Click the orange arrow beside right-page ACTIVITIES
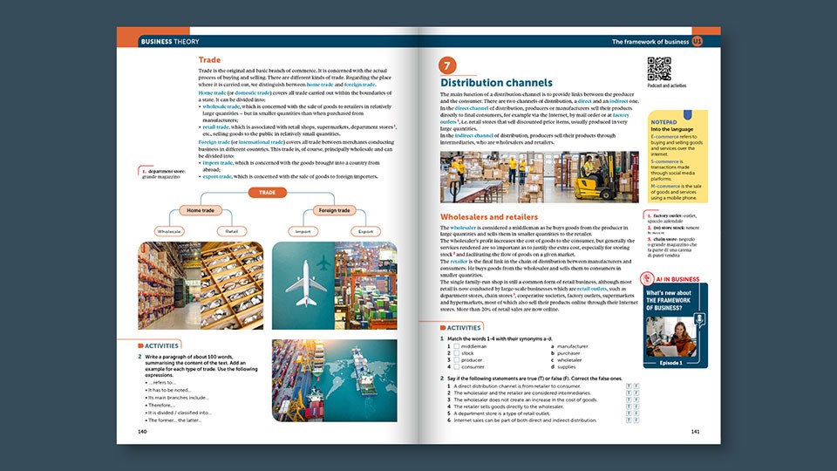The width and height of the screenshot is (837, 471). (x=443, y=327)
